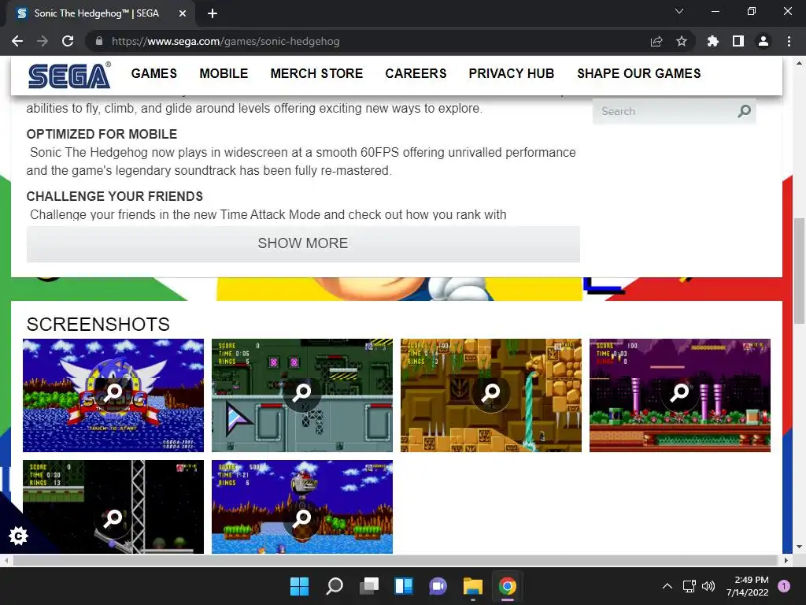
Task: Click the browser back arrow
Action: point(17,41)
